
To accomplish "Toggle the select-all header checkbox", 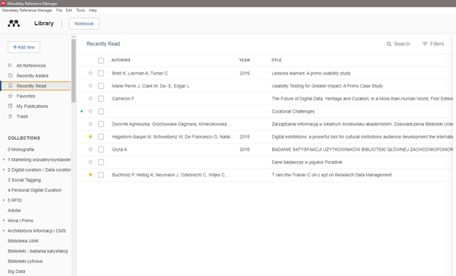I will pos(101,60).
